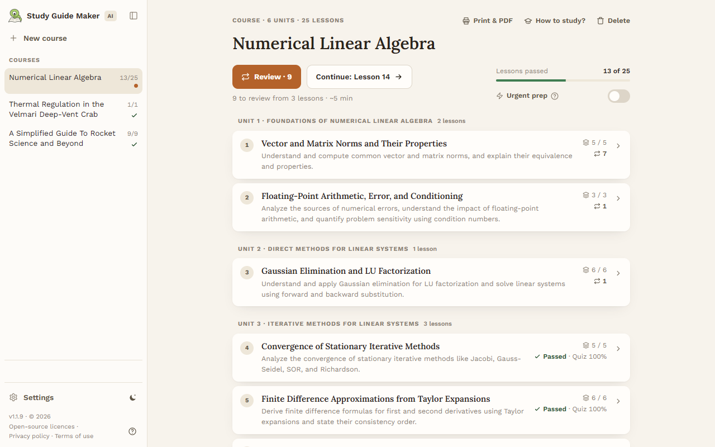This screenshot has height=447, width=715.
Task: Expand Floating-Point Arithmetic lesson chevron
Action: click(618, 198)
